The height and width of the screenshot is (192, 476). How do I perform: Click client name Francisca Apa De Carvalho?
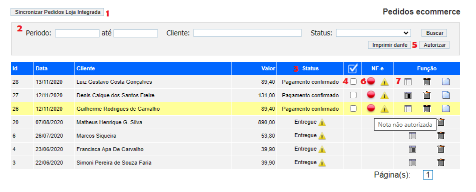(110, 149)
